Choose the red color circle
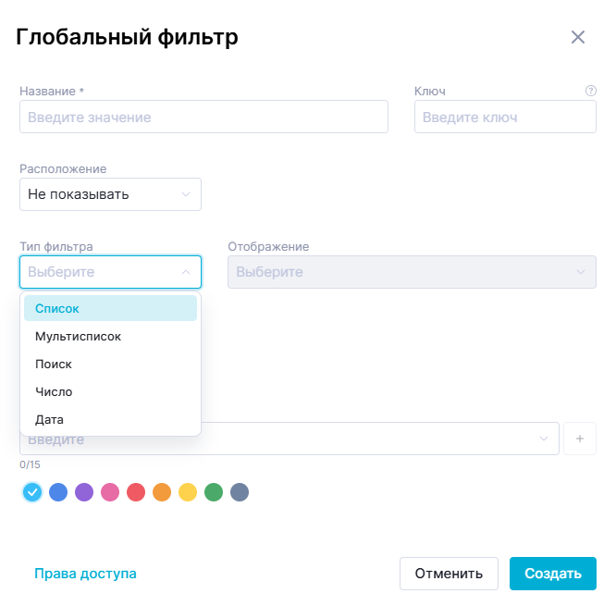The width and height of the screenshot is (616, 606). click(136, 492)
